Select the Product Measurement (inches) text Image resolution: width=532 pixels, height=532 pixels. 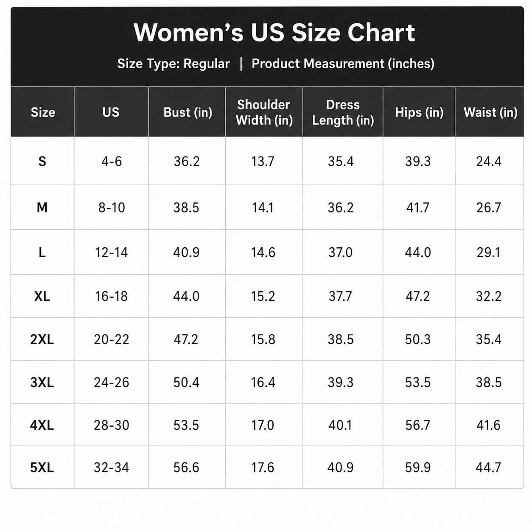(343, 64)
